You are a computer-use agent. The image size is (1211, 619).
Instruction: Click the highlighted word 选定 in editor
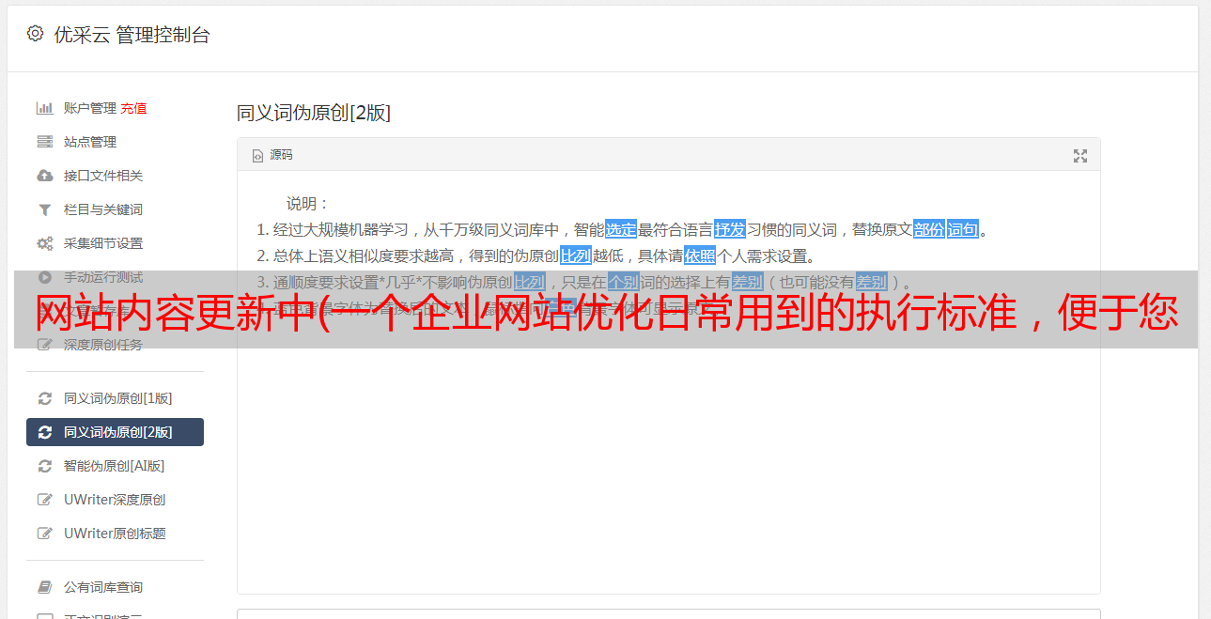tap(621, 229)
